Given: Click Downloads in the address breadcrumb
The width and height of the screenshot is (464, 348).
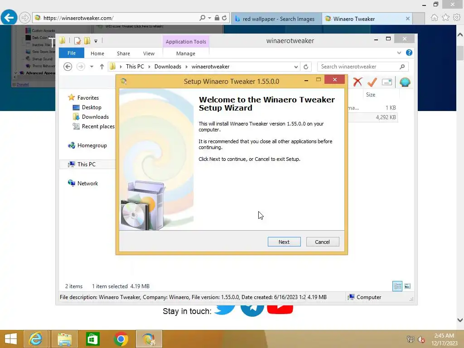Looking at the screenshot, I should (x=168, y=67).
